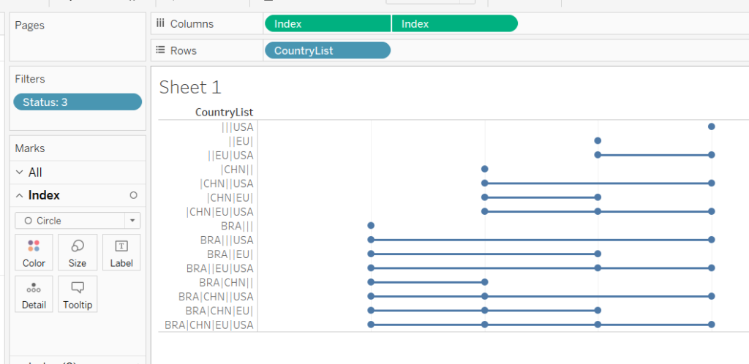749x364 pixels.
Task: Click the Rows shelf lines icon
Action: 160,50
